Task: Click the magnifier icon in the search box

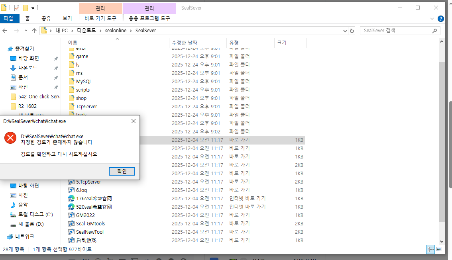Action: point(434,31)
